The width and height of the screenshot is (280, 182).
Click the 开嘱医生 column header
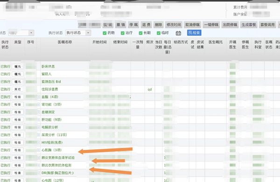pos(233,45)
